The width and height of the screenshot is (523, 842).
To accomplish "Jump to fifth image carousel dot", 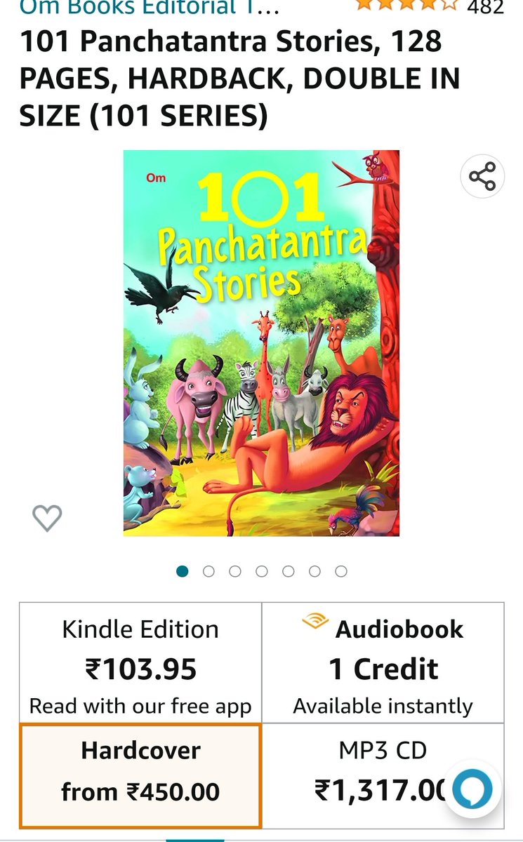I will [x=288, y=571].
